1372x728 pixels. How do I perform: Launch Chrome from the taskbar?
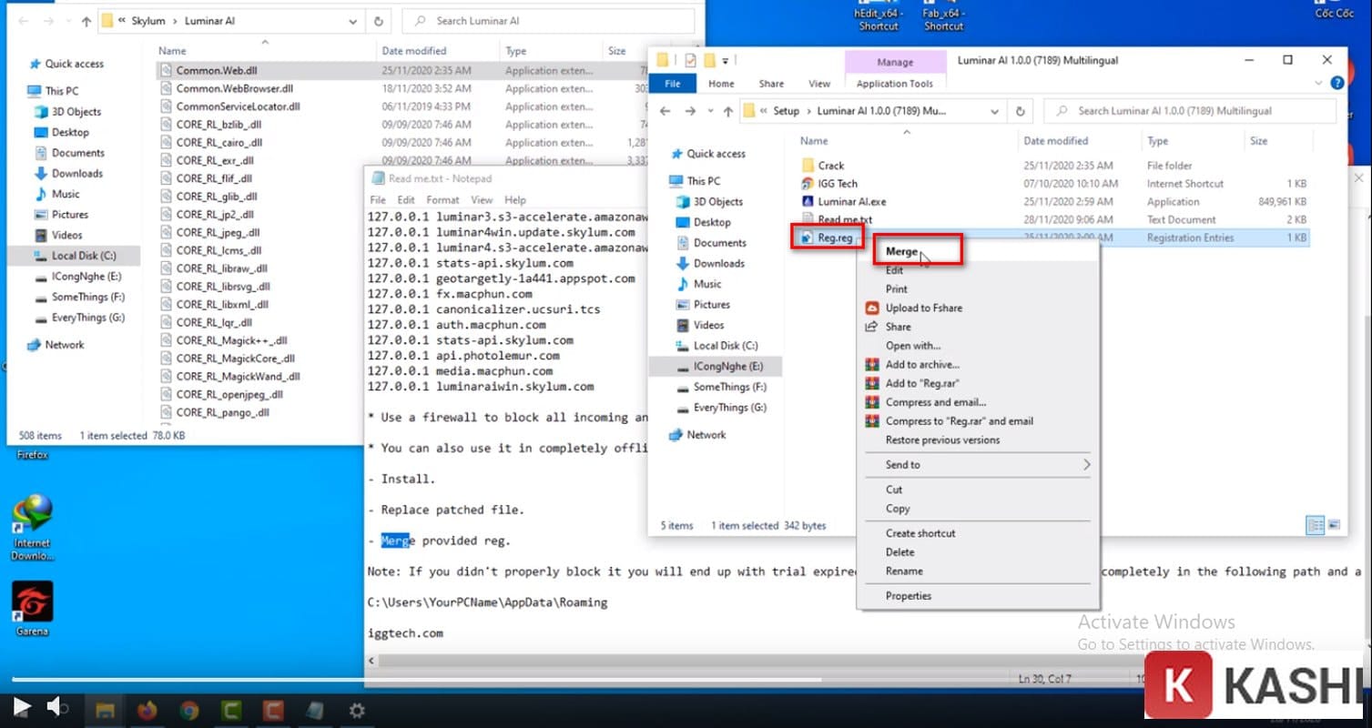tap(189, 710)
